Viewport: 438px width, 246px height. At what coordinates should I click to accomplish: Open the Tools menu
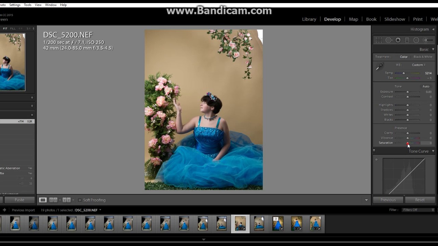tap(28, 5)
